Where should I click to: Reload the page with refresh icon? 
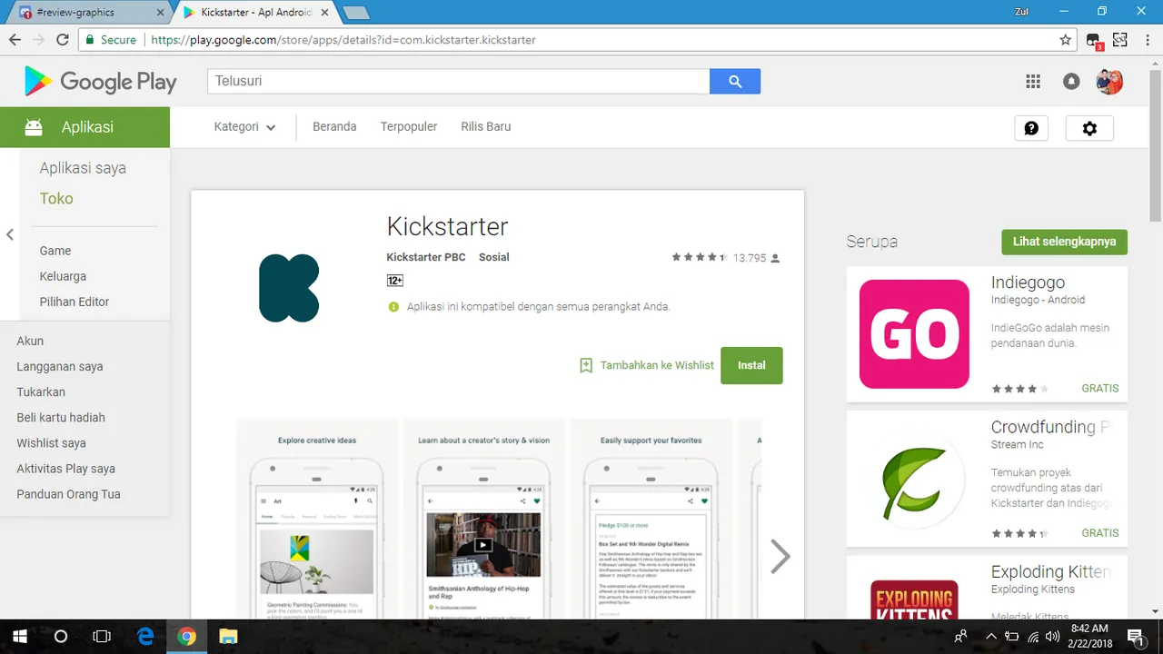pyautogui.click(x=63, y=40)
